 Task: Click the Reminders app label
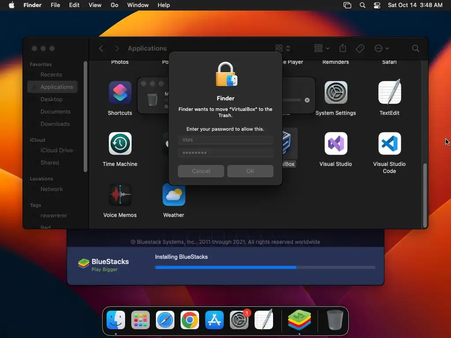(335, 62)
